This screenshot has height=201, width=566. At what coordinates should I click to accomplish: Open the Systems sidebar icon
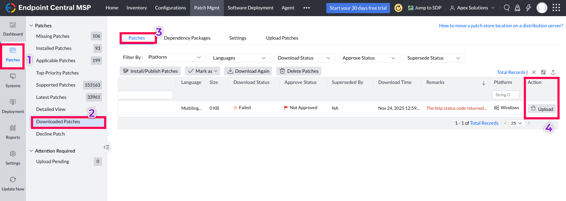13,76
